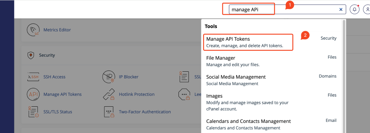Image resolution: width=370 pixels, height=133 pixels.
Task: Click the Security shield section icon
Action: pos(30,55)
